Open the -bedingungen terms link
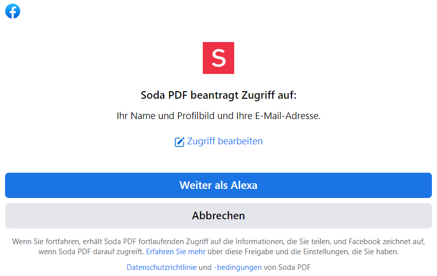437x276 pixels. click(238, 267)
